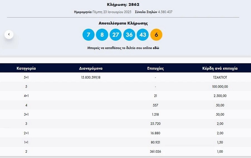251x158 pixels.
Task: Click the Κατηγορία column header
Action: pos(26,68)
